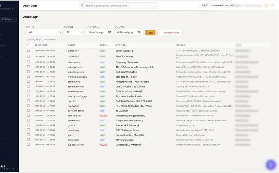This screenshot has height=173, width=279.
Task: Click Gulf Steel Works — PKG-2026-018 record
Action: 134,101
